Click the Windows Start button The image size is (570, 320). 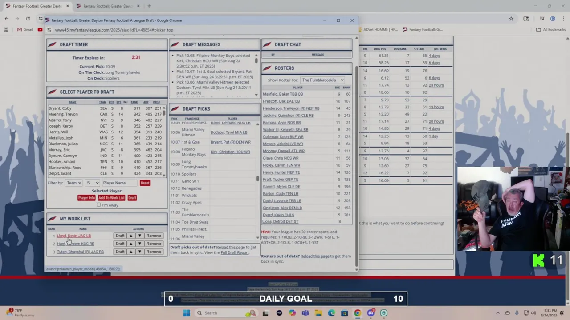[187, 313]
